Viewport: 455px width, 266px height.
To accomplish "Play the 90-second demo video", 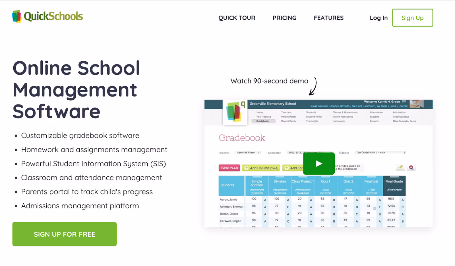I will tap(319, 164).
